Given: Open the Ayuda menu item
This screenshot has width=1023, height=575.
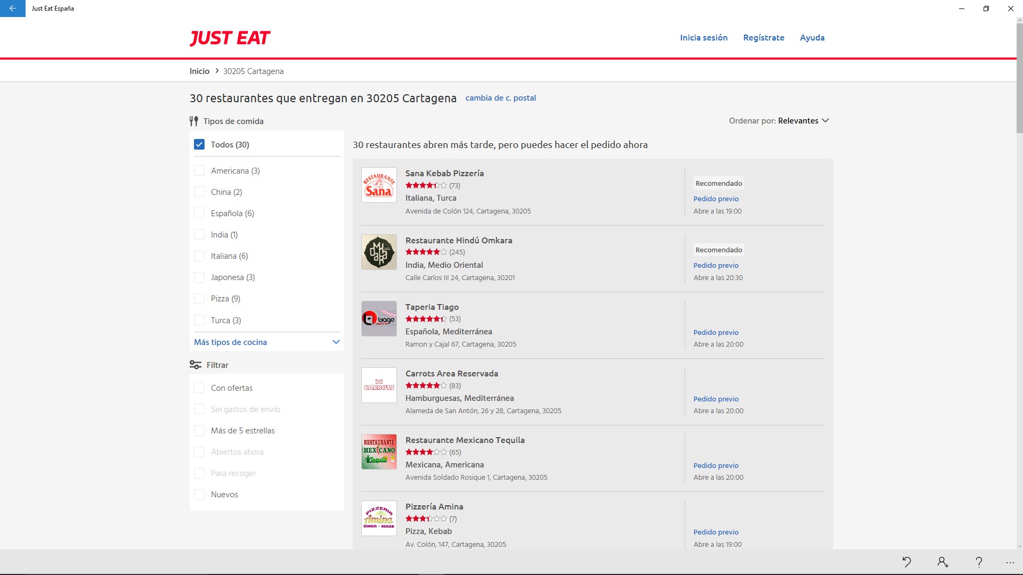Looking at the screenshot, I should [x=812, y=38].
